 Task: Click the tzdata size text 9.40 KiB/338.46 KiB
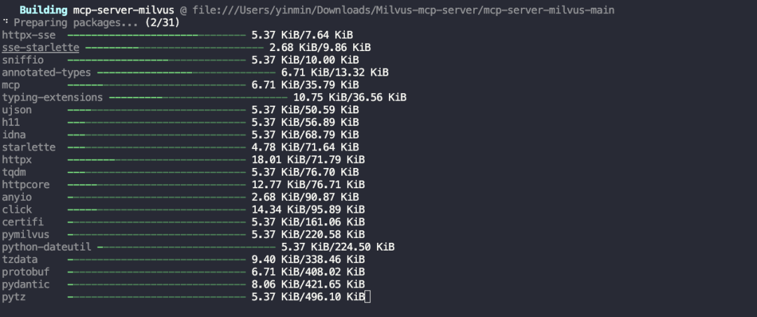point(308,259)
